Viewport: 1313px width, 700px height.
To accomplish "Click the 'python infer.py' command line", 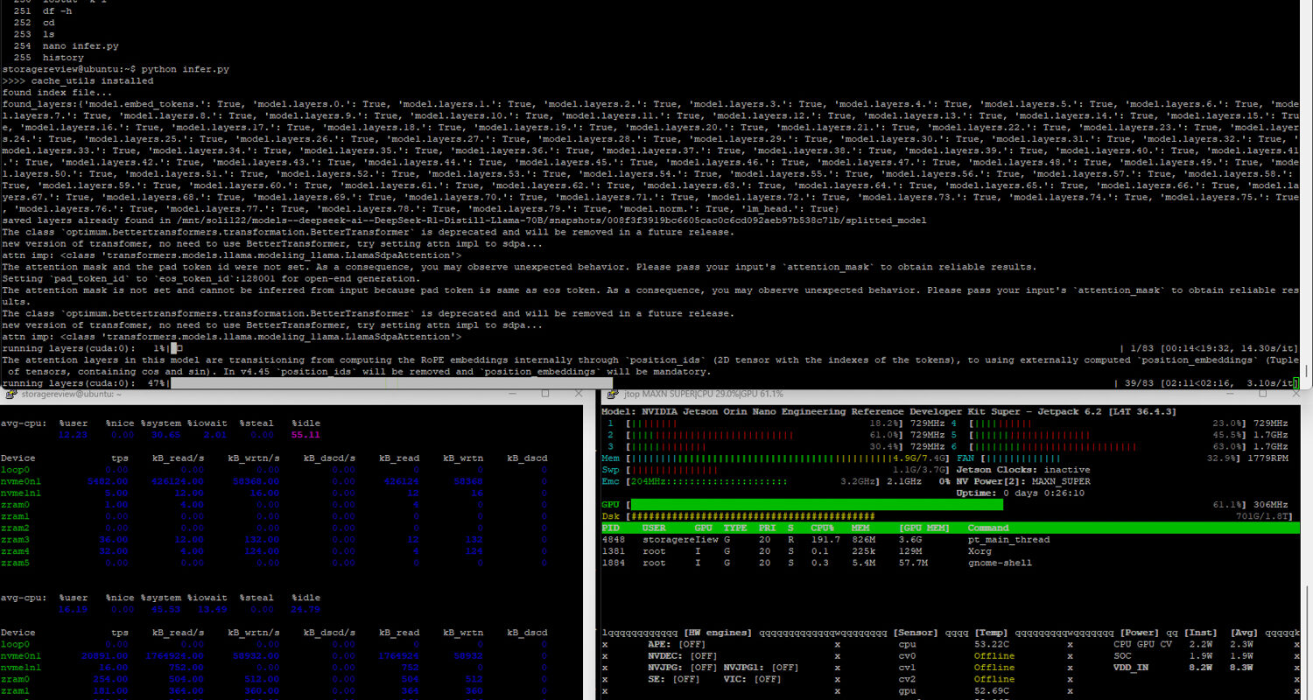I will (186, 68).
